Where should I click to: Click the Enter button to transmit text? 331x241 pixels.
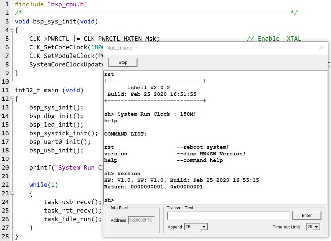coord(307,216)
